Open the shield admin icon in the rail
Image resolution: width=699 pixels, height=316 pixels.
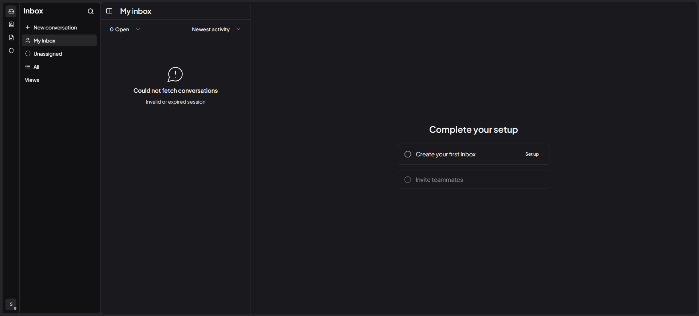[x=11, y=51]
